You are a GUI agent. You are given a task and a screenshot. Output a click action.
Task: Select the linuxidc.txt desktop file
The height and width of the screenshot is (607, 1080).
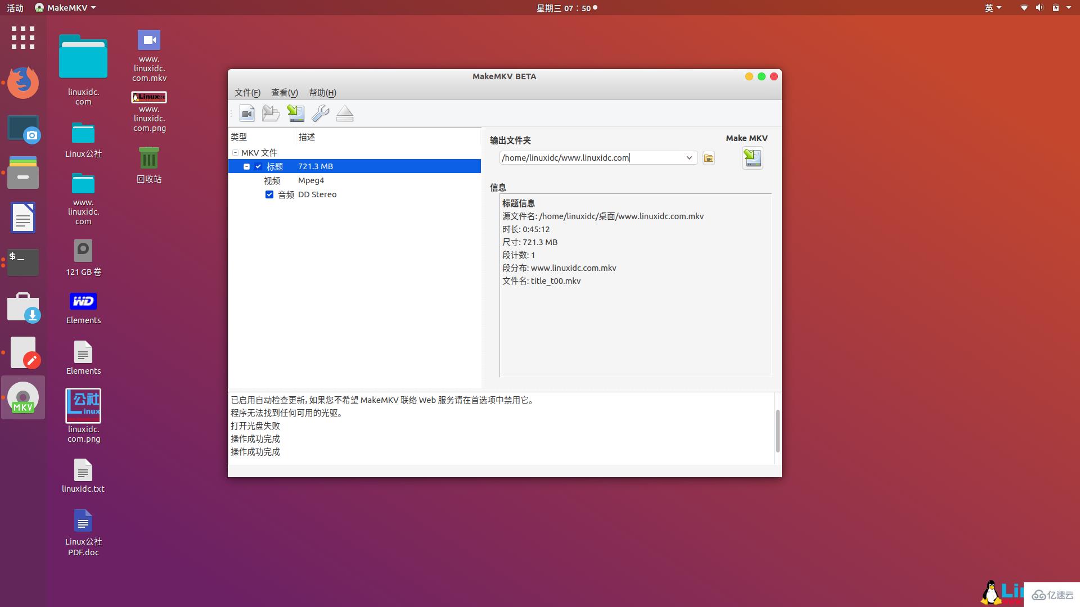(83, 476)
